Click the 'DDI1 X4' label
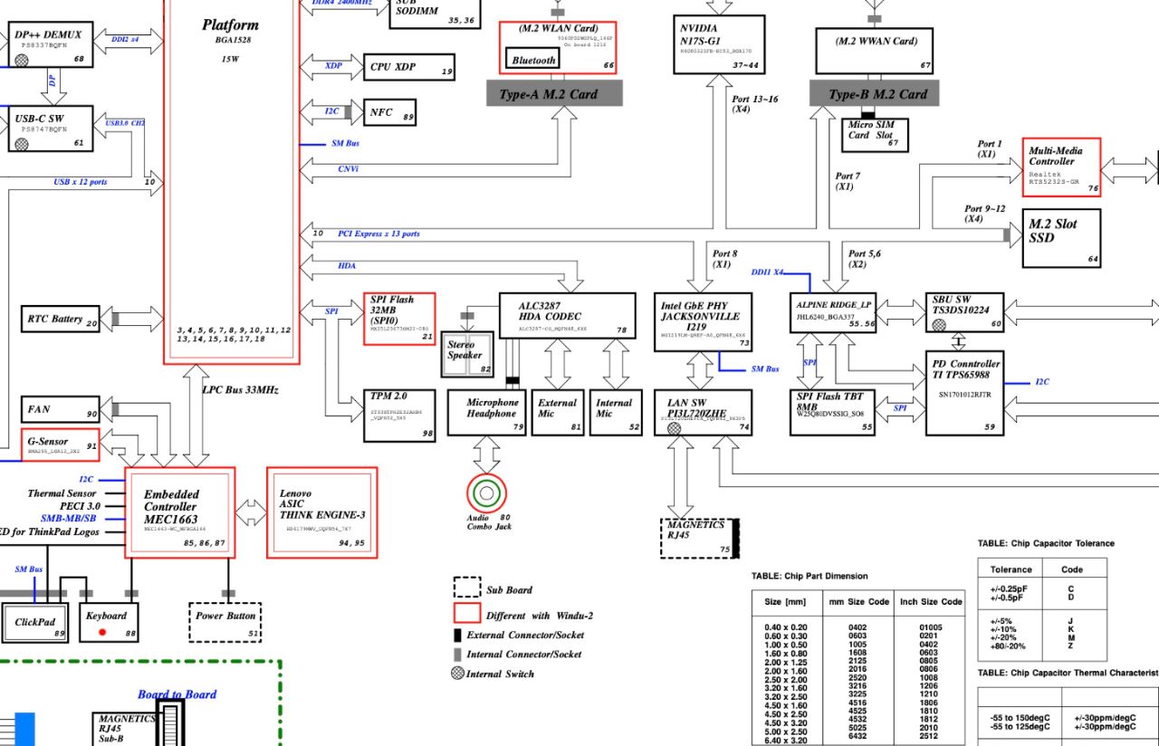 click(x=767, y=273)
